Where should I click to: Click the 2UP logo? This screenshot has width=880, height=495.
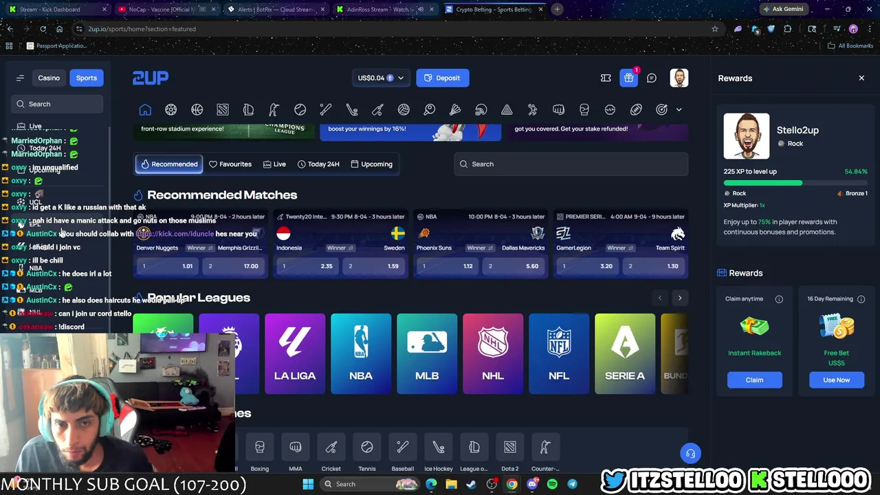(x=151, y=78)
